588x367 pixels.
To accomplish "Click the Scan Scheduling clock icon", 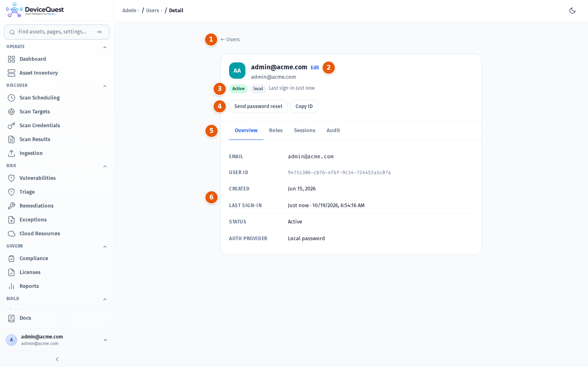I will tap(11, 98).
